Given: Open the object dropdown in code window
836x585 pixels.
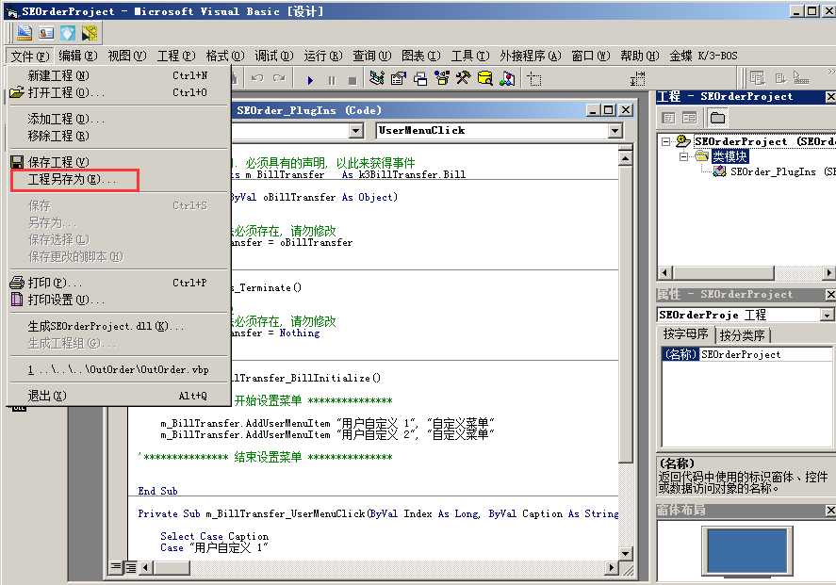Looking at the screenshot, I should 356,131.
